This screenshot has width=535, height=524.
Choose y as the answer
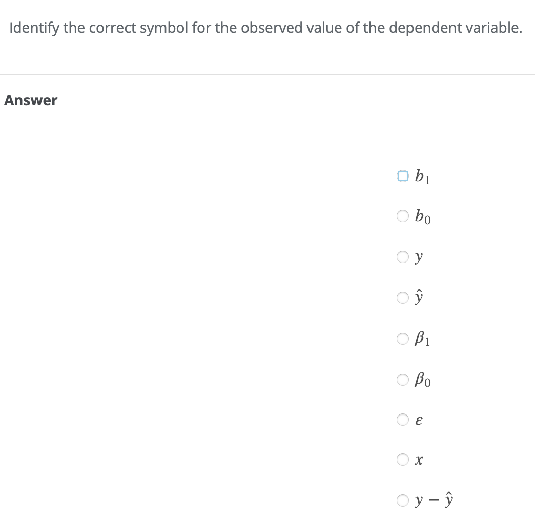click(x=403, y=257)
